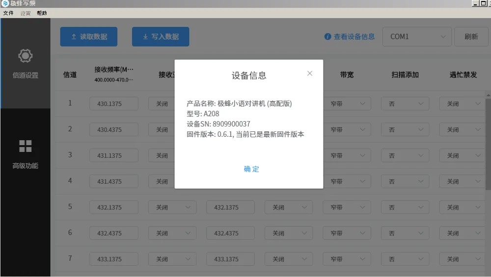Viewport: 491px width, 277px height.
Task: Confirm the dialog with 确定 button
Action: [x=251, y=169]
